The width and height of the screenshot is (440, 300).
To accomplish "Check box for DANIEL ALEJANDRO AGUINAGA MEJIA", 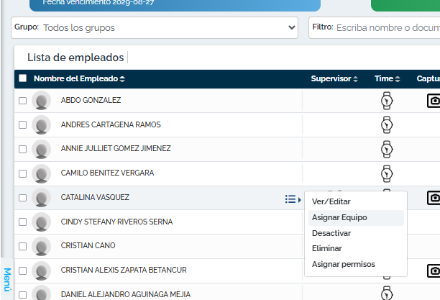I will [23, 295].
